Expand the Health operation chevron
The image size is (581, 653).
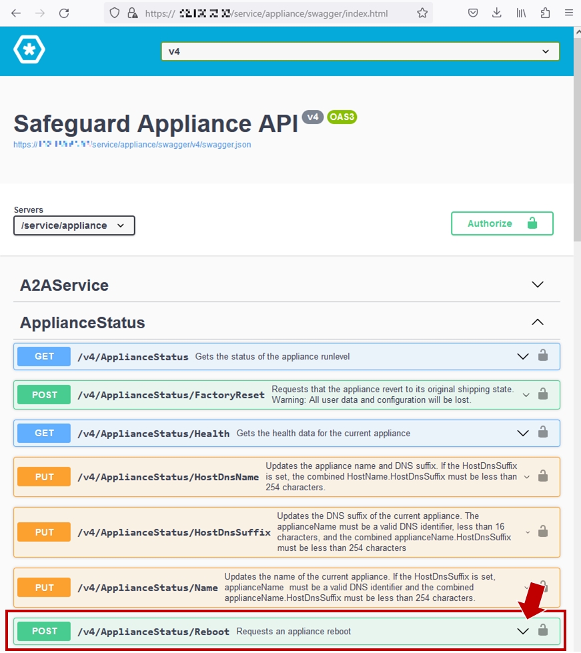523,433
